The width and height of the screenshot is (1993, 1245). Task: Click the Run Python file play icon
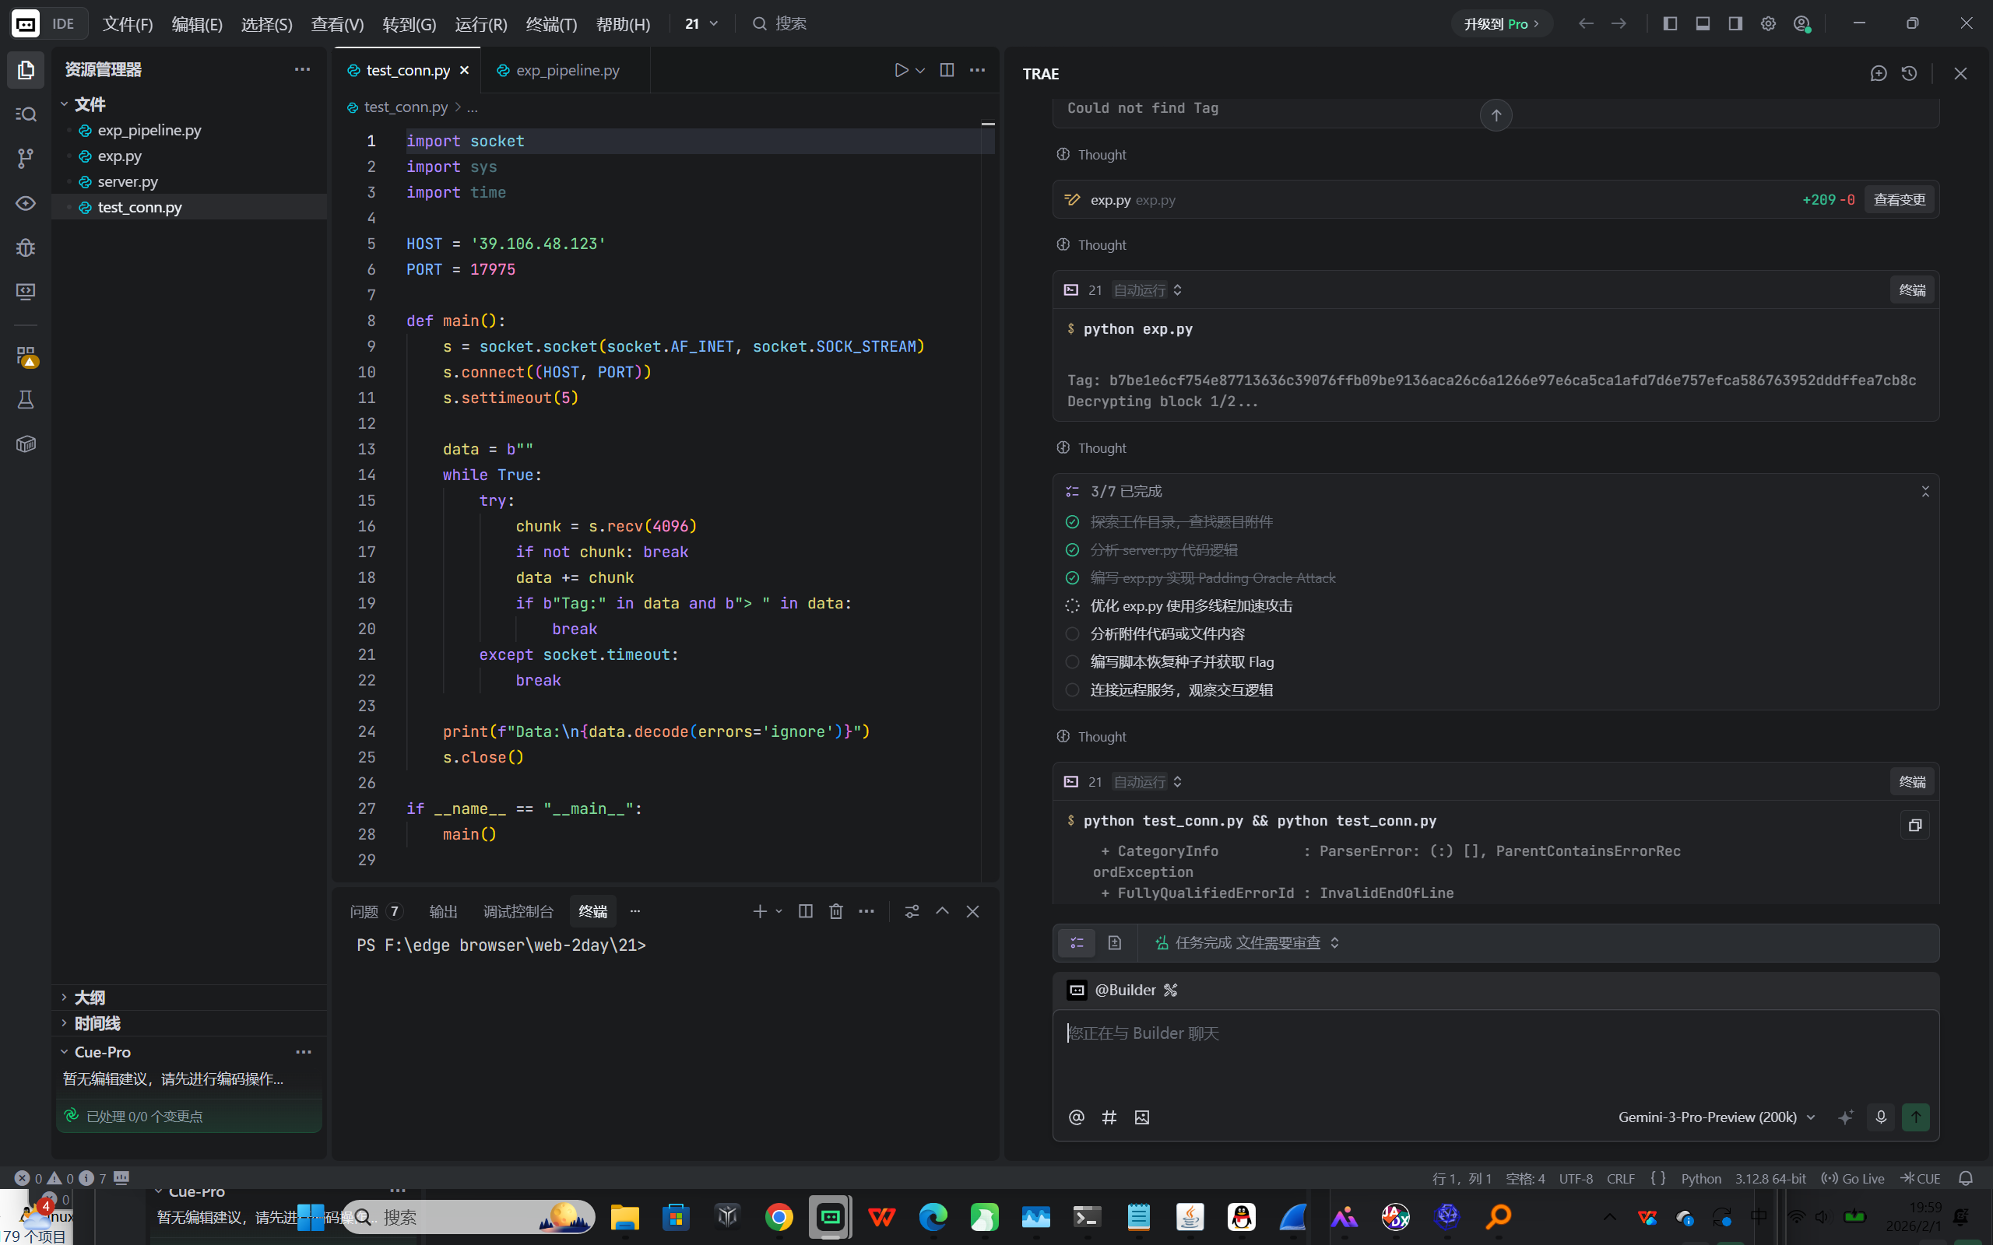coord(901,70)
